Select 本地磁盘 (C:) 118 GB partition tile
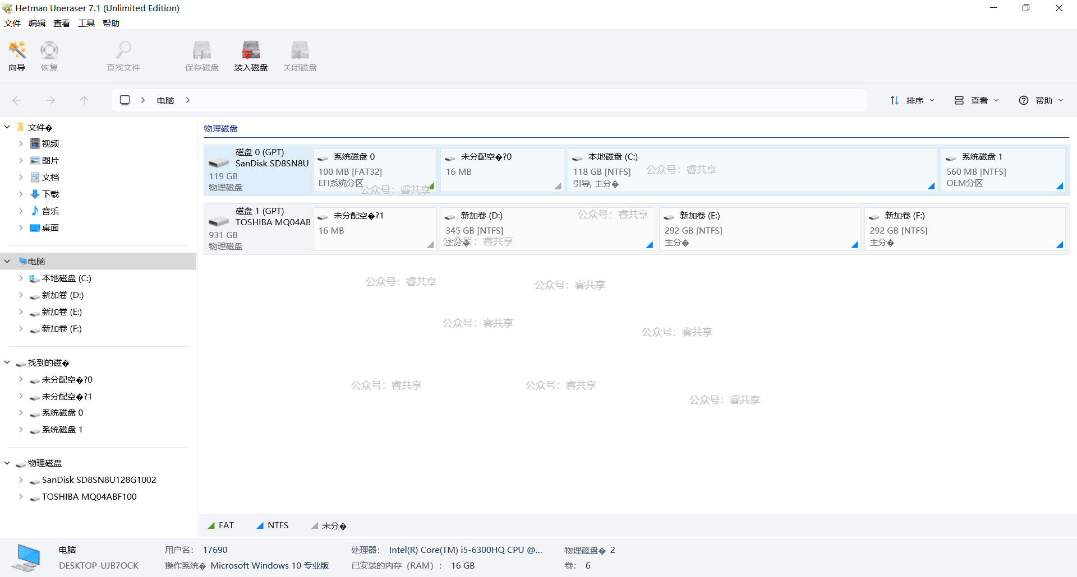The width and height of the screenshot is (1077, 577). (752, 170)
